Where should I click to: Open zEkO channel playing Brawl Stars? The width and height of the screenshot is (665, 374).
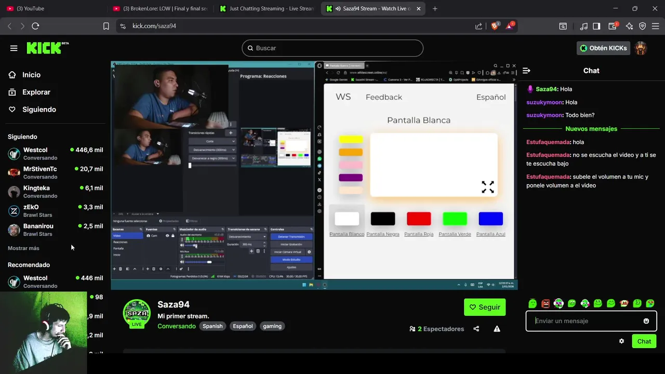point(55,210)
